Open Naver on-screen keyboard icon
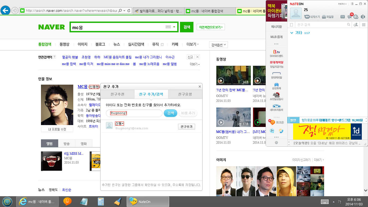This screenshot has width=368, height=207. point(168,27)
